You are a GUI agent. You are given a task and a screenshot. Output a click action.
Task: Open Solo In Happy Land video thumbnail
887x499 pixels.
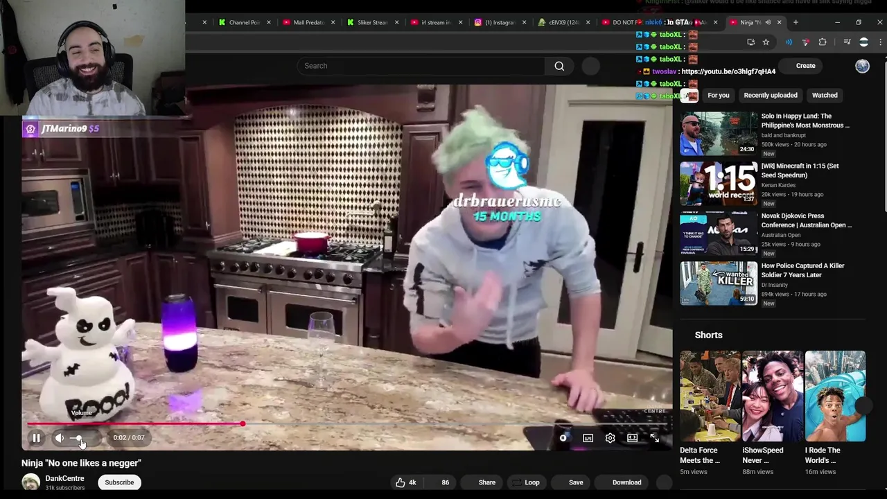pos(719,133)
